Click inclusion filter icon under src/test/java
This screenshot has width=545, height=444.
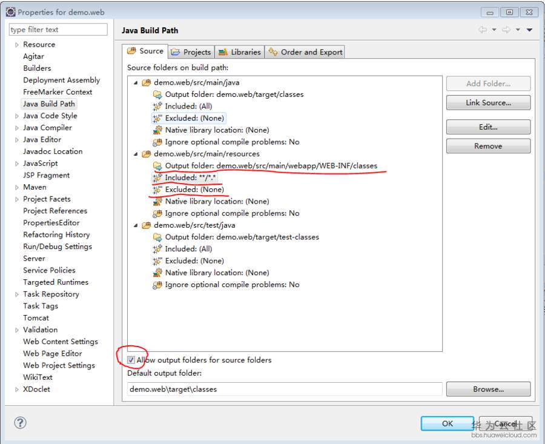point(157,249)
